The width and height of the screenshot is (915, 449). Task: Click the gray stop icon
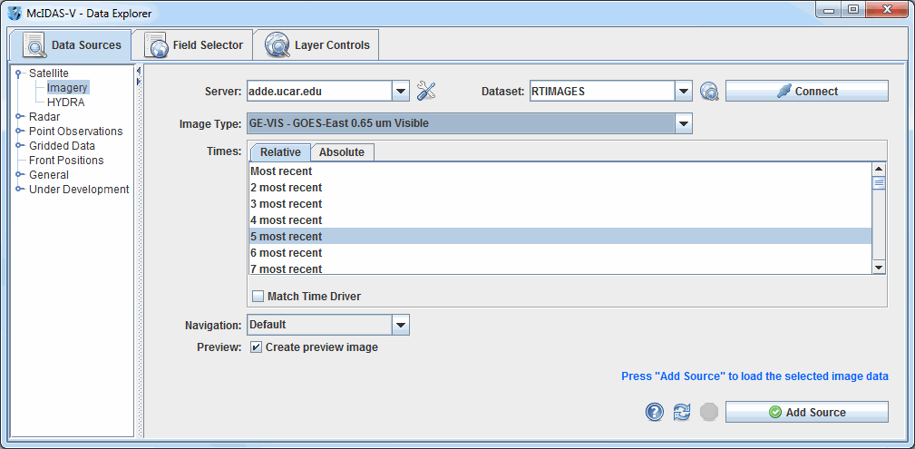pyautogui.click(x=709, y=412)
